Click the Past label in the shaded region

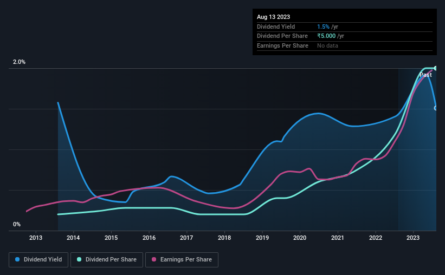click(x=425, y=75)
